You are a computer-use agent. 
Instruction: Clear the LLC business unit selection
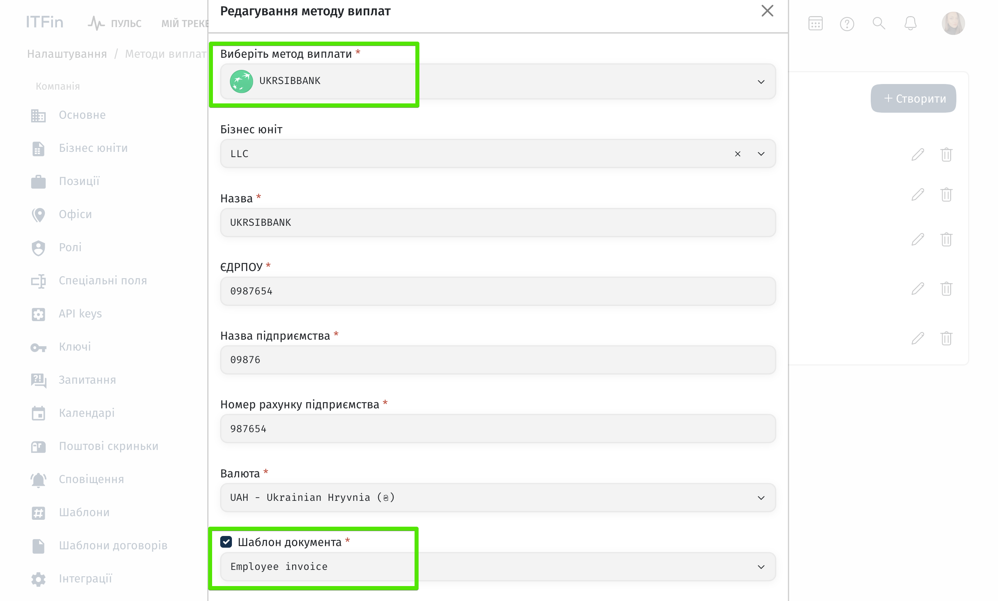pyautogui.click(x=737, y=154)
